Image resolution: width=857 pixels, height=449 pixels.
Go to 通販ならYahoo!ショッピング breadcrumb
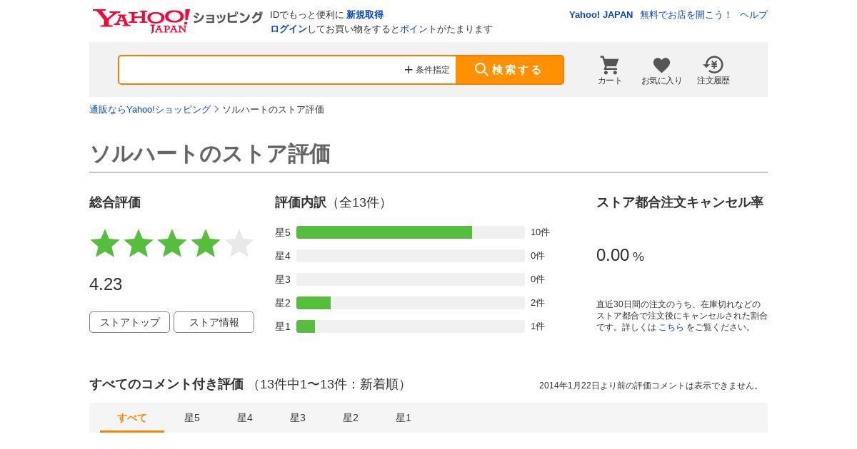150,110
